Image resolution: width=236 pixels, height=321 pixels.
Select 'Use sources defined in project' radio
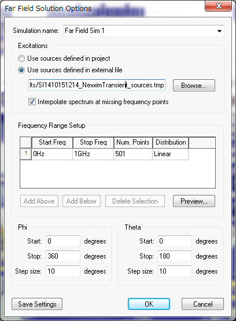click(21, 58)
